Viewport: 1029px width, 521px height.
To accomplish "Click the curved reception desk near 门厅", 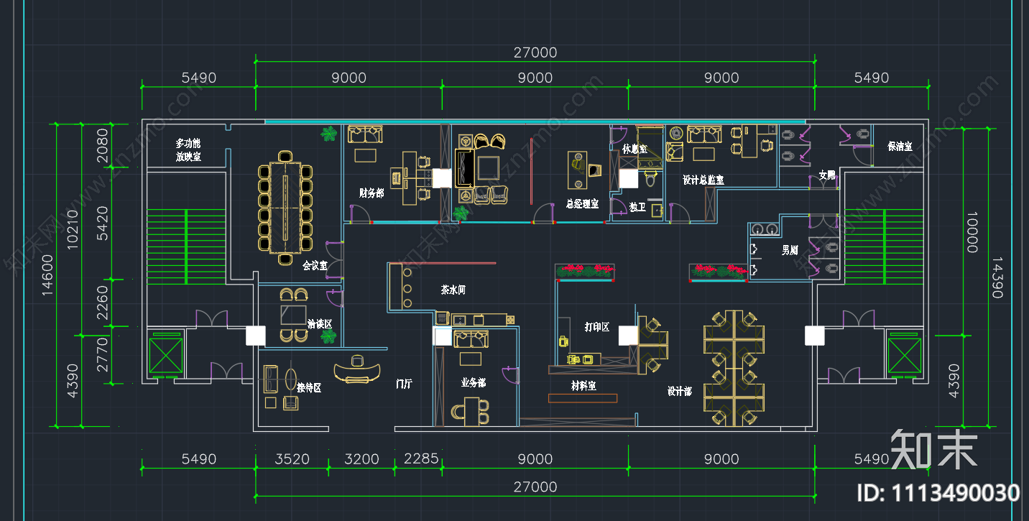I will pyautogui.click(x=357, y=372).
